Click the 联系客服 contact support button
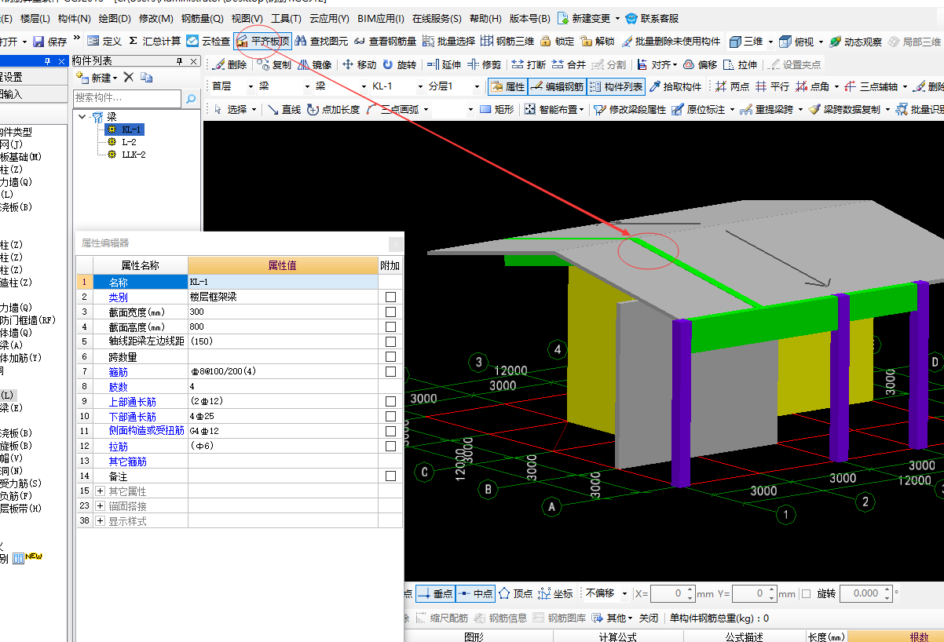Viewport: 944px width, 642px height. [652, 18]
